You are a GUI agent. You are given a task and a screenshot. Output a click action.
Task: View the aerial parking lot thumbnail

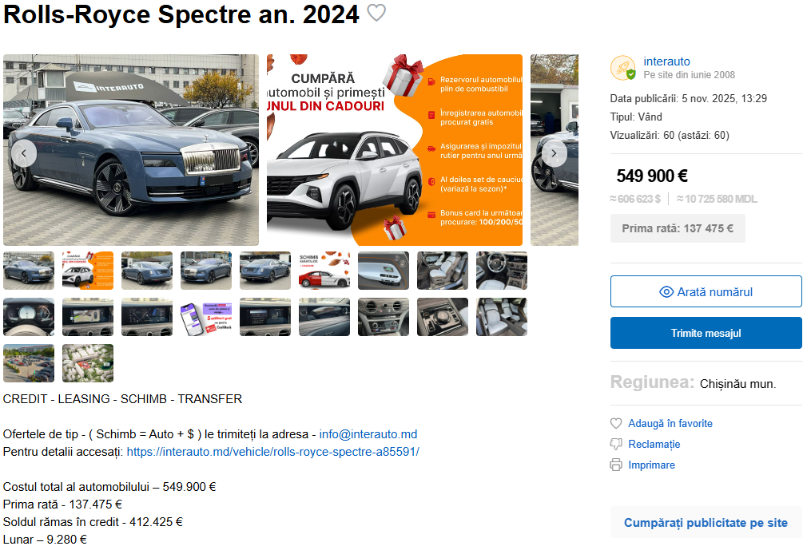(x=29, y=363)
